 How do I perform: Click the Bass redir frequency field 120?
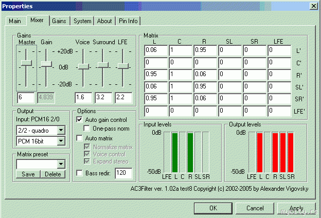123,173
